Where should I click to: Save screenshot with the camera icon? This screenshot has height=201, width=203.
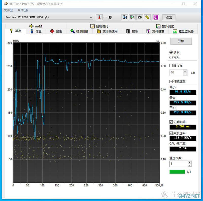pos(140,17)
